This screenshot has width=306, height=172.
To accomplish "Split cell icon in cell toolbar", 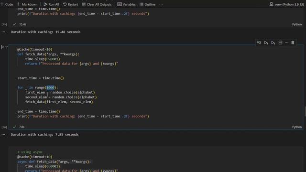I will point(280,43).
